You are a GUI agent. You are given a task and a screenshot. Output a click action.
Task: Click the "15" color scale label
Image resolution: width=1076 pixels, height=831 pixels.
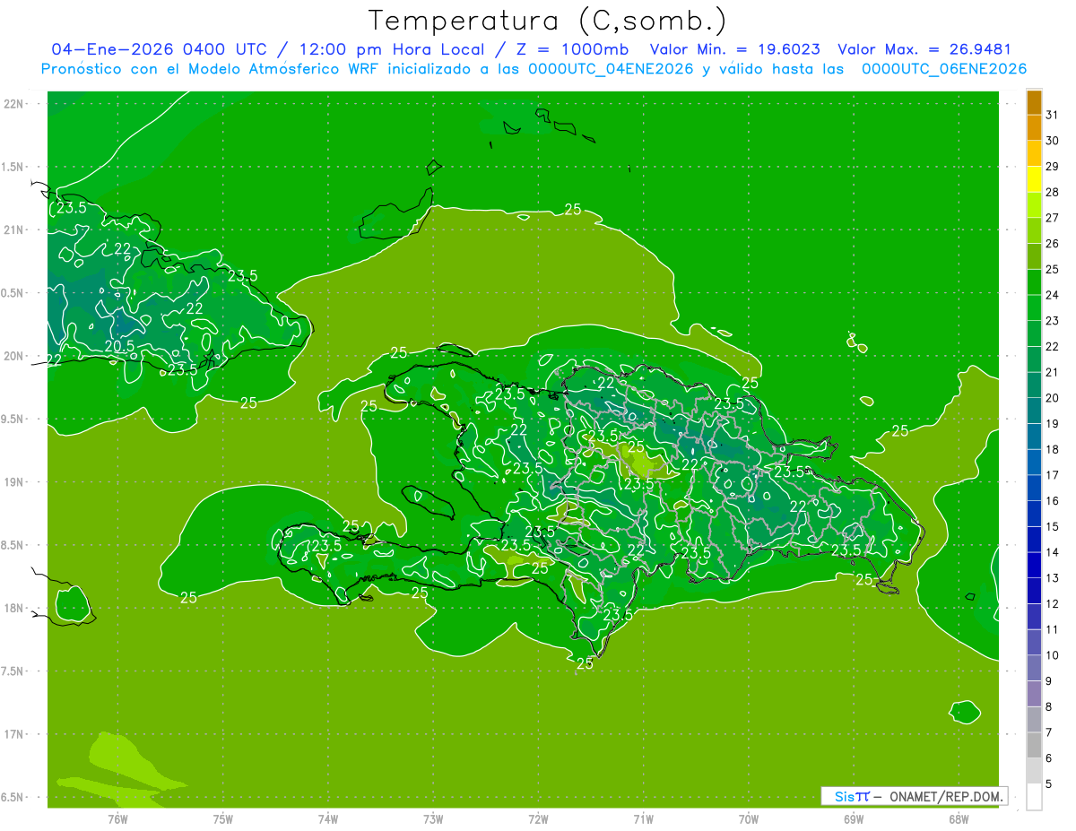(x=1052, y=527)
